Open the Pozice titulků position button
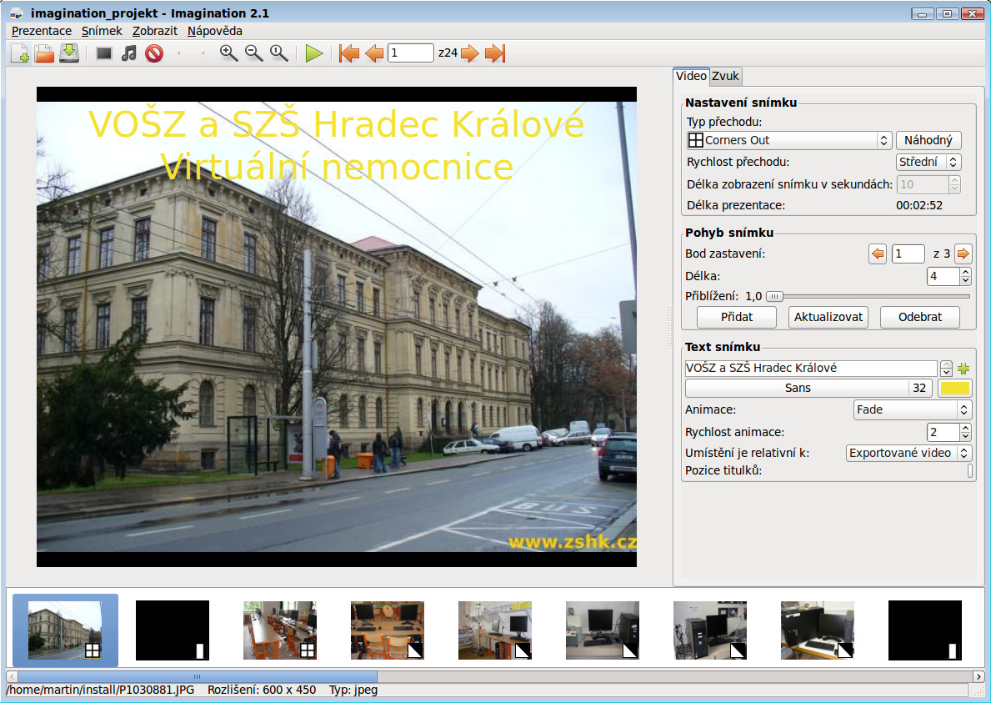This screenshot has width=991, height=703. pyautogui.click(x=970, y=471)
